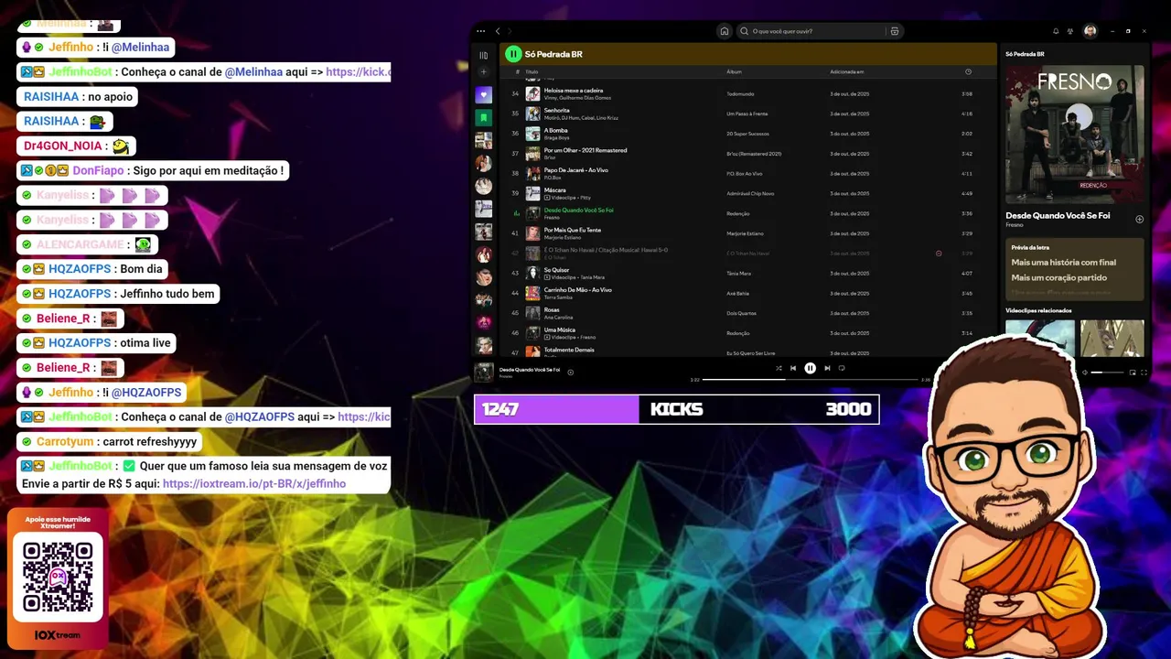Open album link 'Dois Quartos'
This screenshot has width=1171, height=659.
(741, 313)
